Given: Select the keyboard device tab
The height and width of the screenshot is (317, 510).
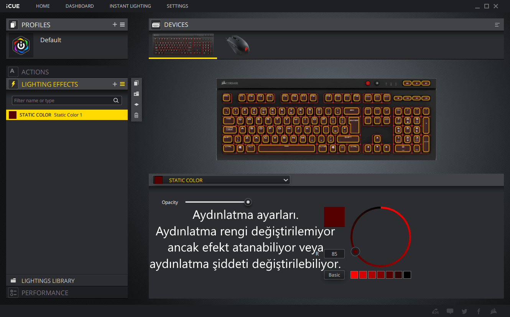Looking at the screenshot, I should pos(183,45).
